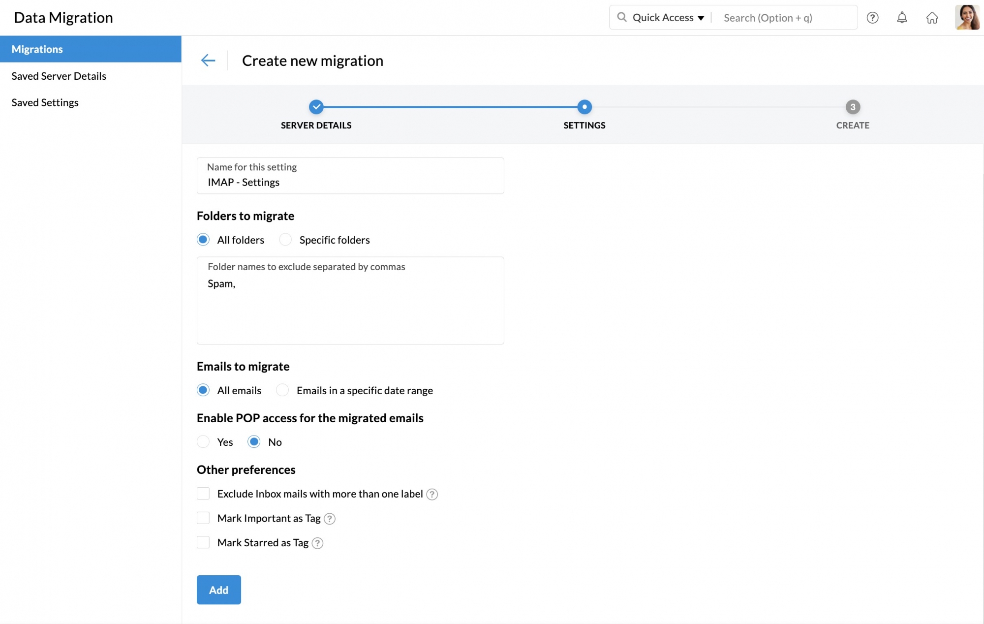Image resolution: width=984 pixels, height=624 pixels.
Task: Enable POP access by selecting Yes
Action: [x=203, y=442]
